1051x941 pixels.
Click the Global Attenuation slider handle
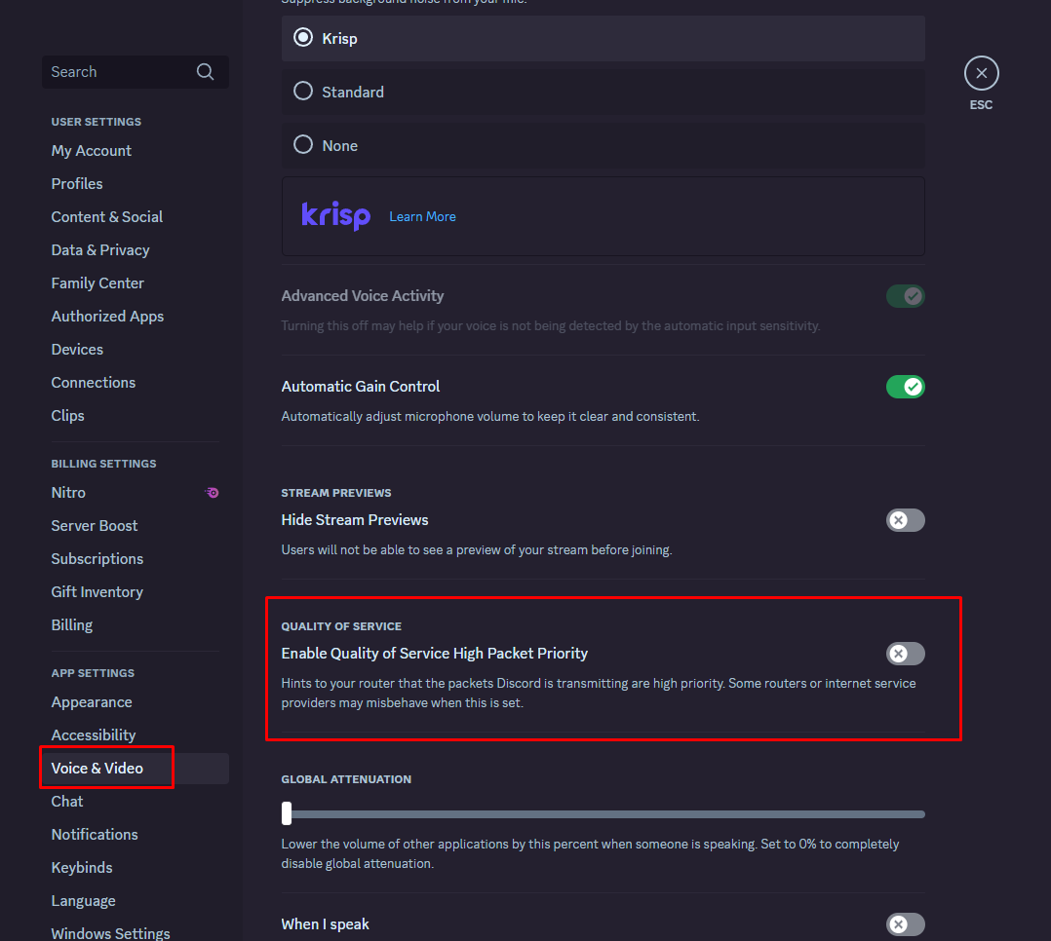287,813
